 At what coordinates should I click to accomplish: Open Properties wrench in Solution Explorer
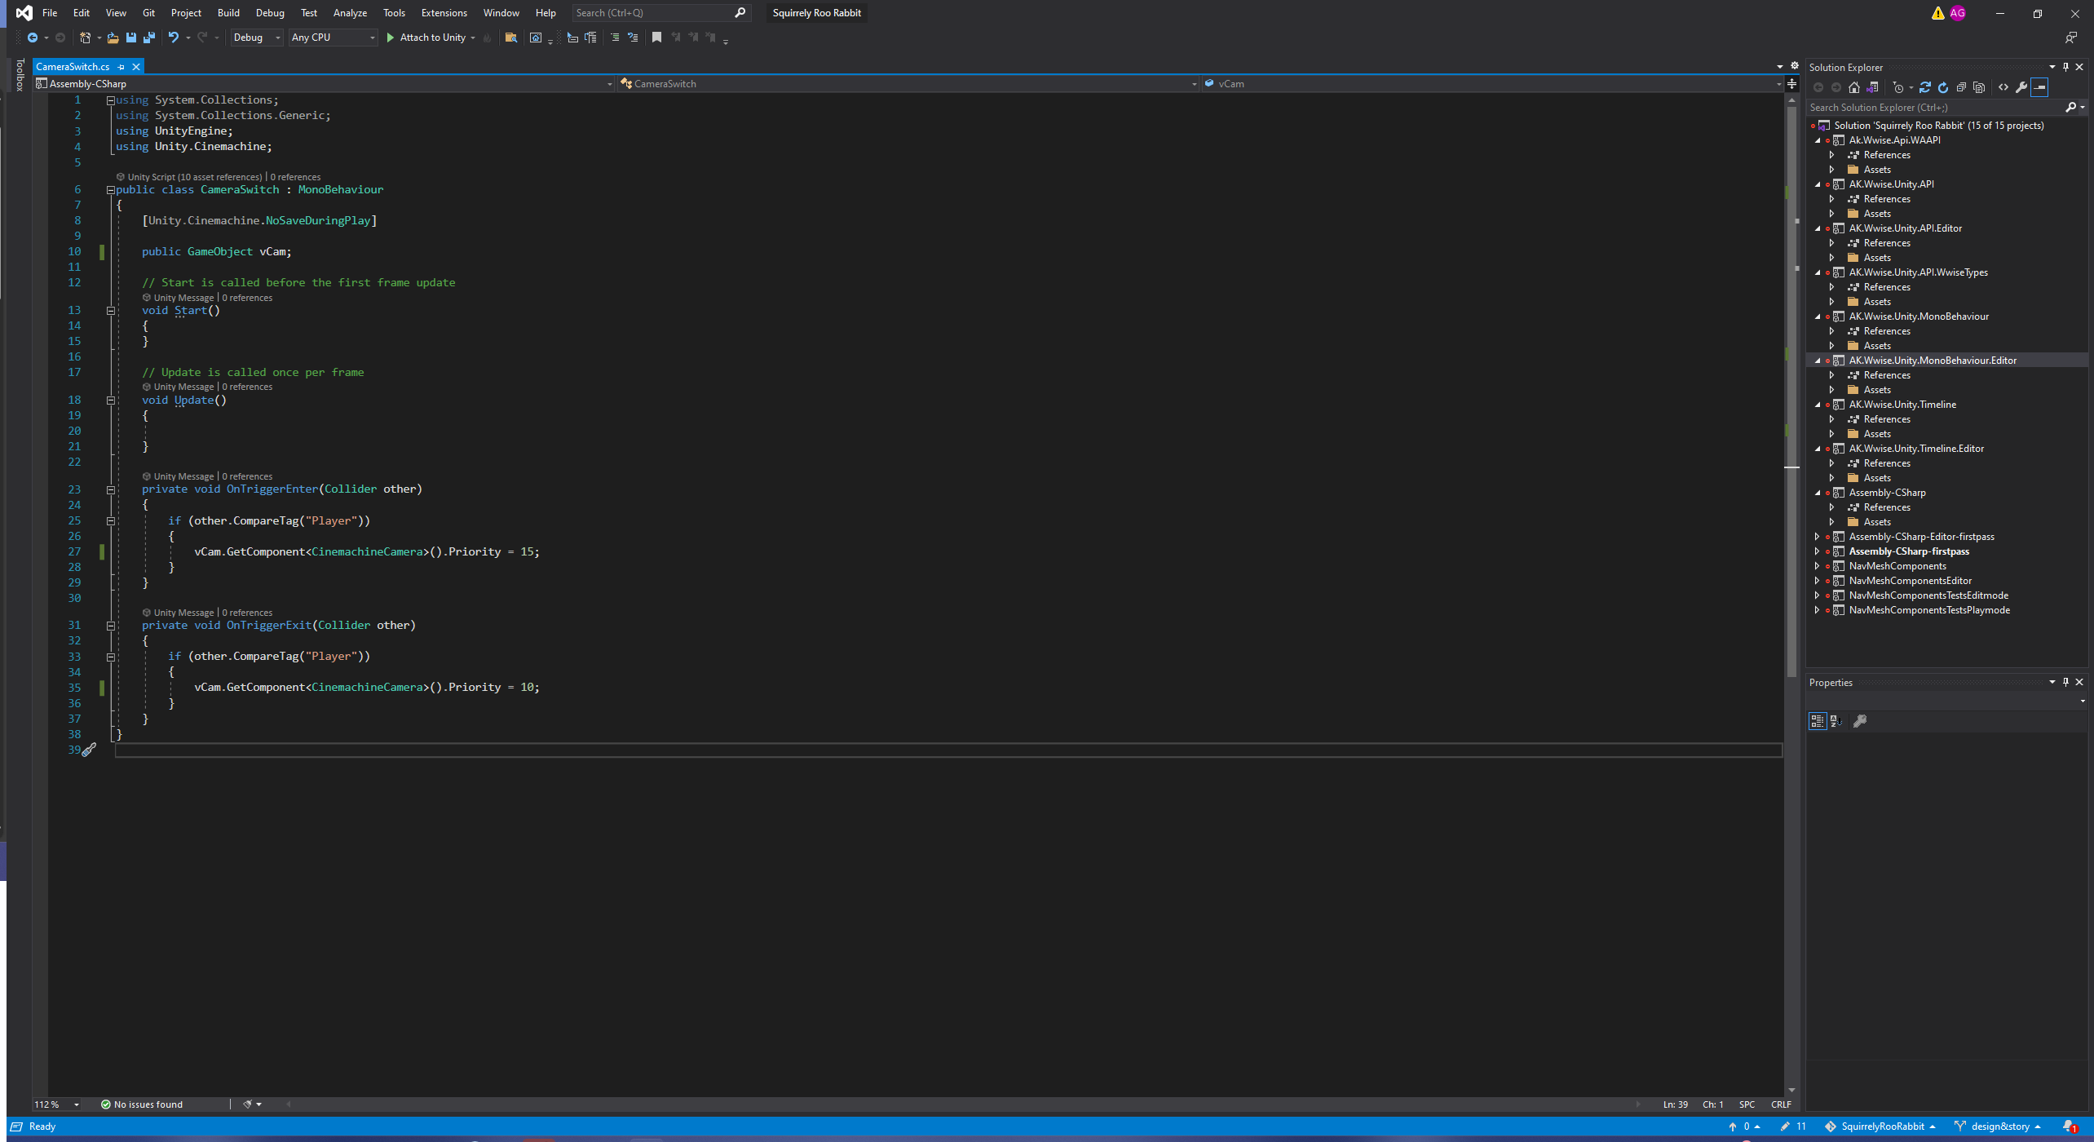click(2021, 87)
